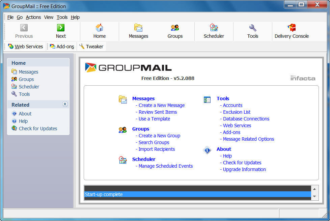Open the Actions menu
The width and height of the screenshot is (330, 221).
[33, 17]
